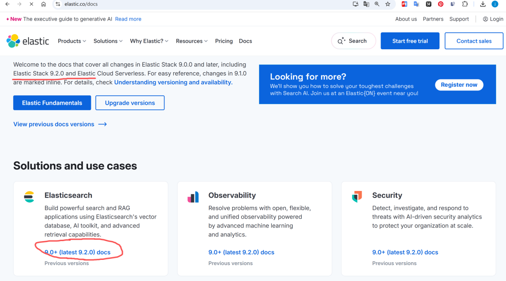Open the Pinterest extension icon

[440, 4]
